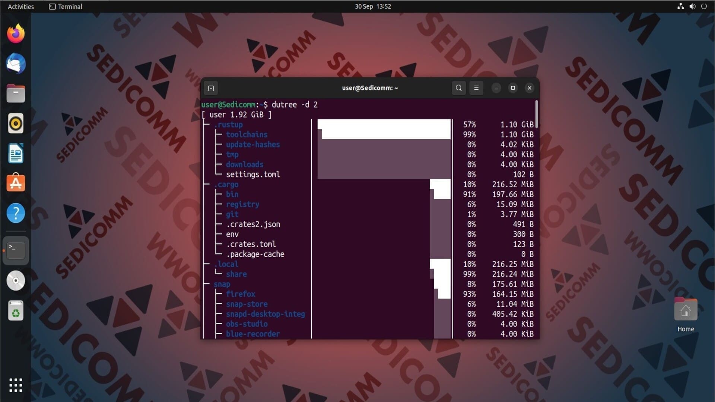This screenshot has width=715, height=402.
Task: Open the Help icon in the dock
Action: (16, 213)
